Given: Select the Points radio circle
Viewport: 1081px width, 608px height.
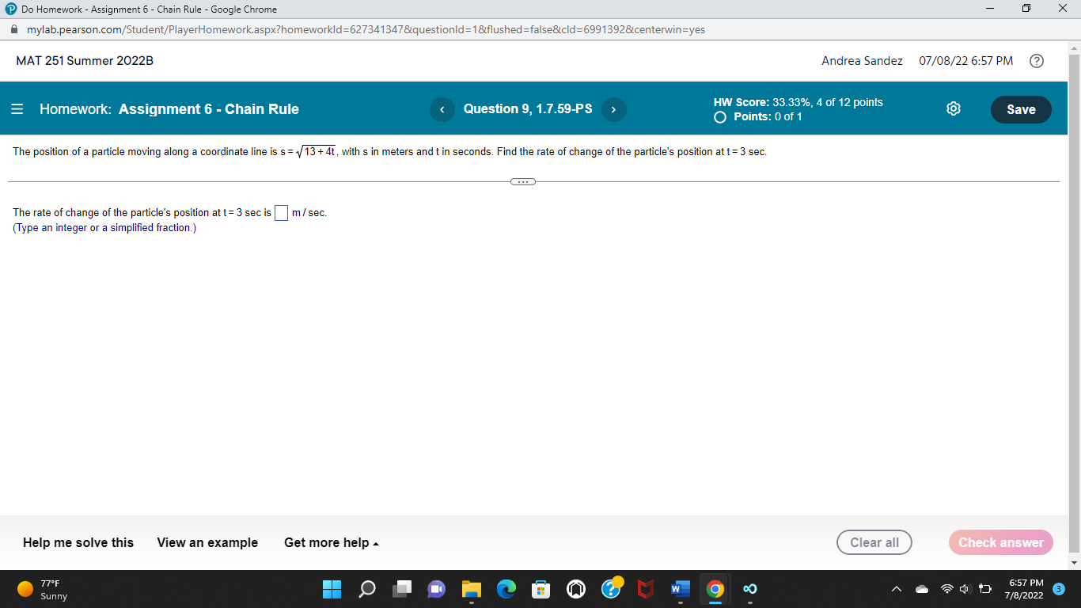Looking at the screenshot, I should (x=719, y=116).
